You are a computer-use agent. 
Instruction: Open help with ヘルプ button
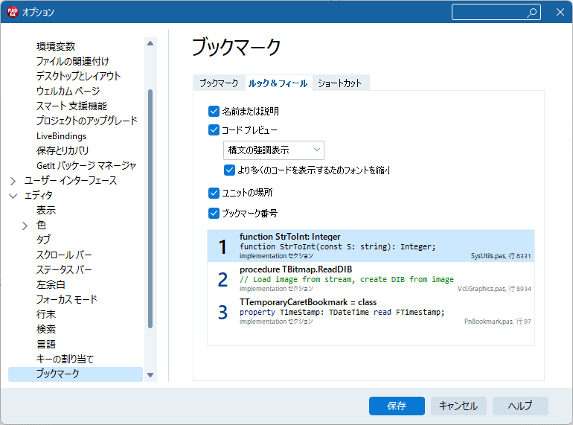tap(520, 406)
